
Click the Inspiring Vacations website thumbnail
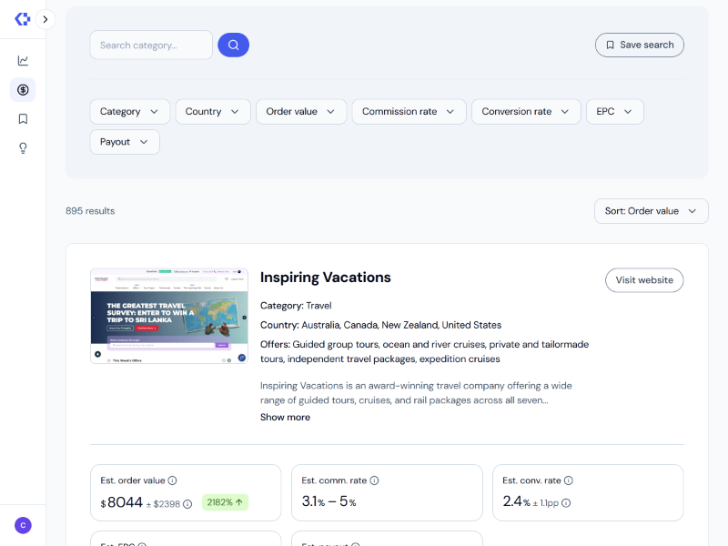(x=169, y=316)
